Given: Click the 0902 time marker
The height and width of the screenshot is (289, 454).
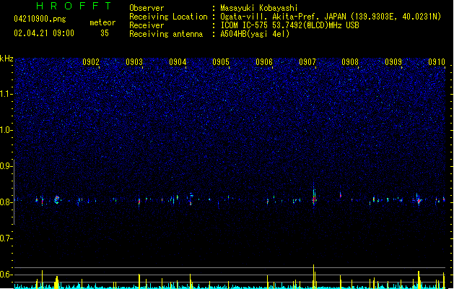Looking at the screenshot, I should pos(91,62).
